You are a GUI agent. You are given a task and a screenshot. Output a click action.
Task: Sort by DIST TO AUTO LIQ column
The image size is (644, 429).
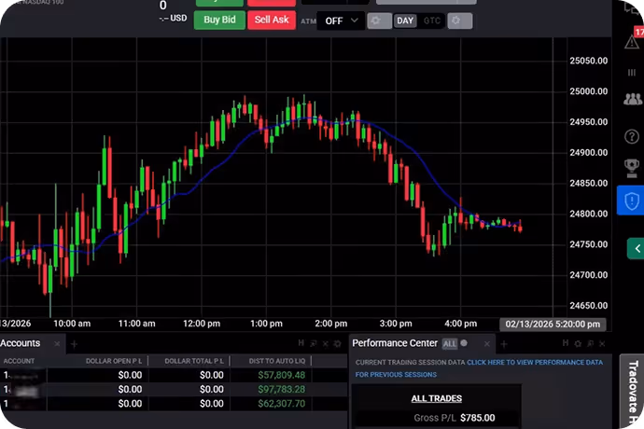tap(277, 361)
